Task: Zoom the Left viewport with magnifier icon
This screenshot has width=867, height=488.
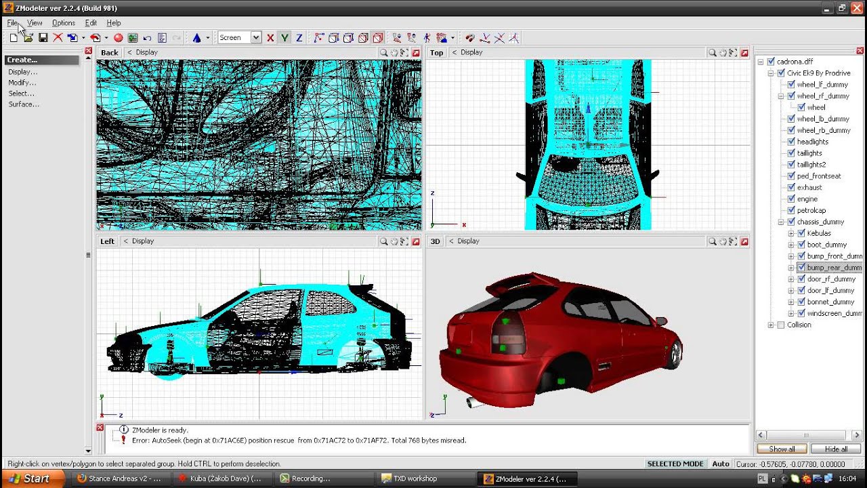Action: 383,241
